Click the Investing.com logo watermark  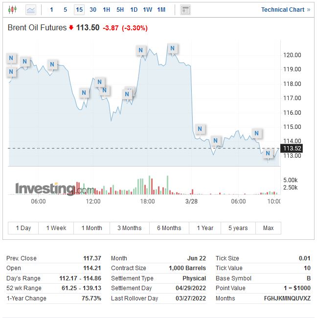[54, 189]
